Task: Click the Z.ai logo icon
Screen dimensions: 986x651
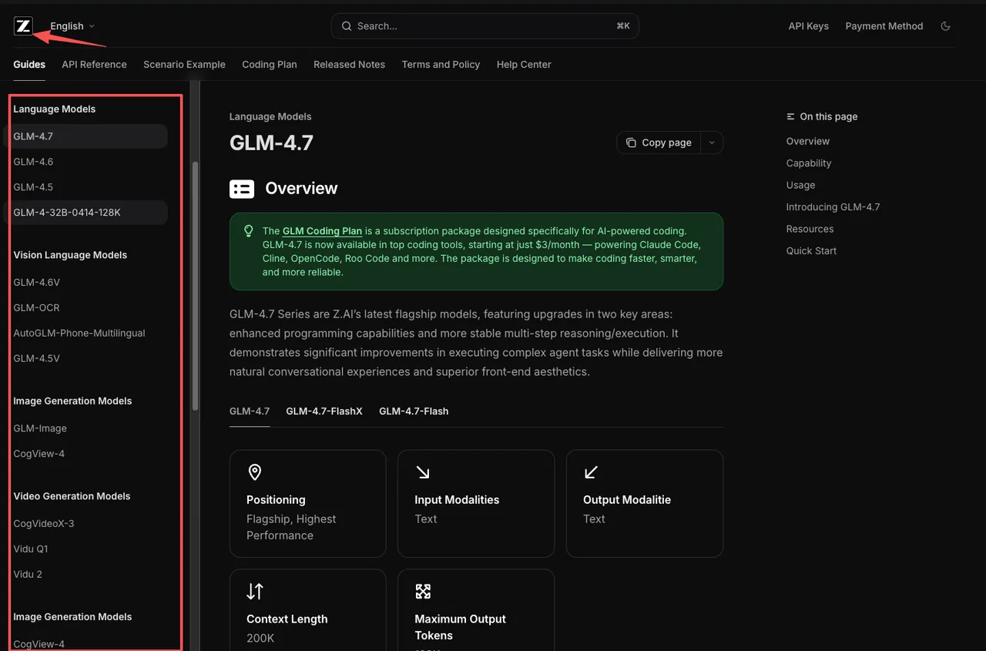Action: click(x=23, y=26)
